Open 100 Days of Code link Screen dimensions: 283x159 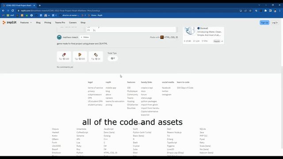click(185, 88)
